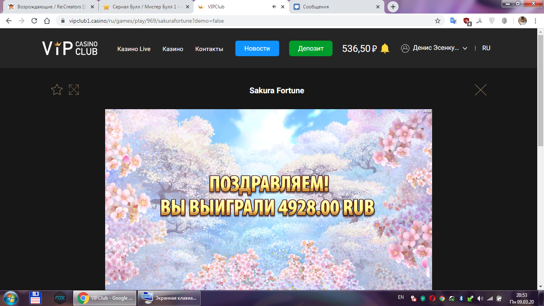Open the floppy disk taskbar app
The width and height of the screenshot is (544, 306).
point(35,298)
